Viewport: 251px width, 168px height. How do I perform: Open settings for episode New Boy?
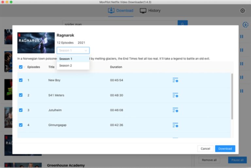click(175, 80)
